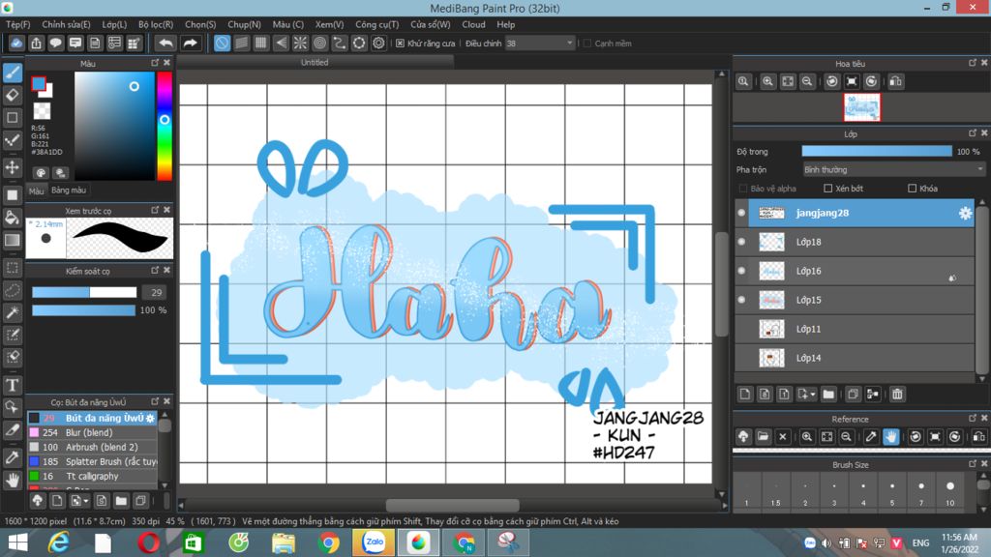991x557 pixels.
Task: Select the Eraser tool
Action: tap(13, 96)
